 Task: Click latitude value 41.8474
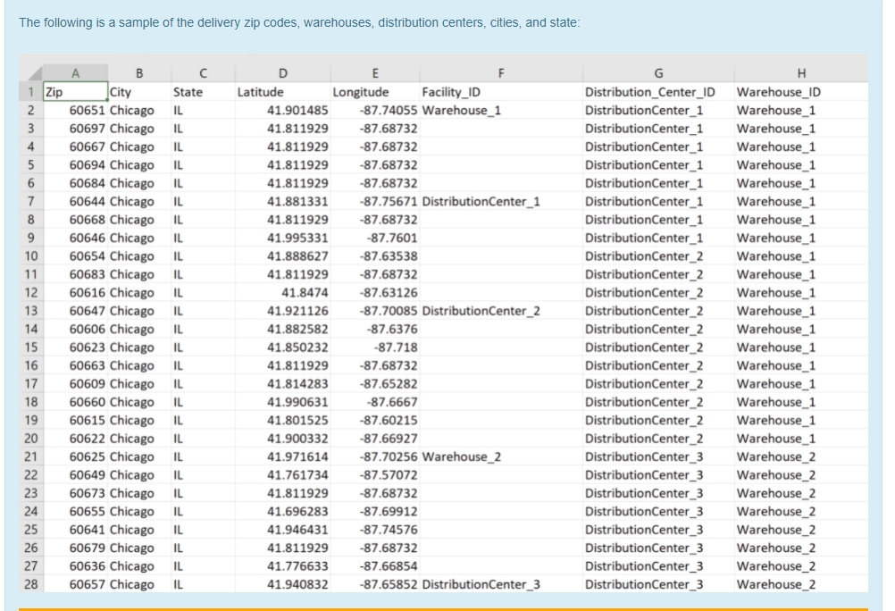(282, 292)
